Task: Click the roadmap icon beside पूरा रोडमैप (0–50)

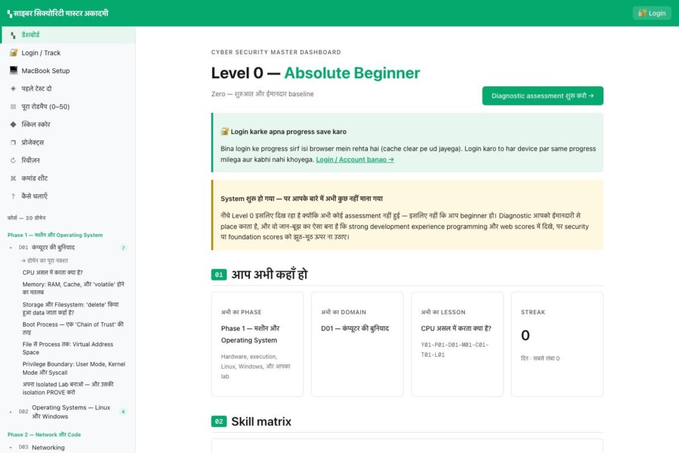Action: (x=13, y=107)
